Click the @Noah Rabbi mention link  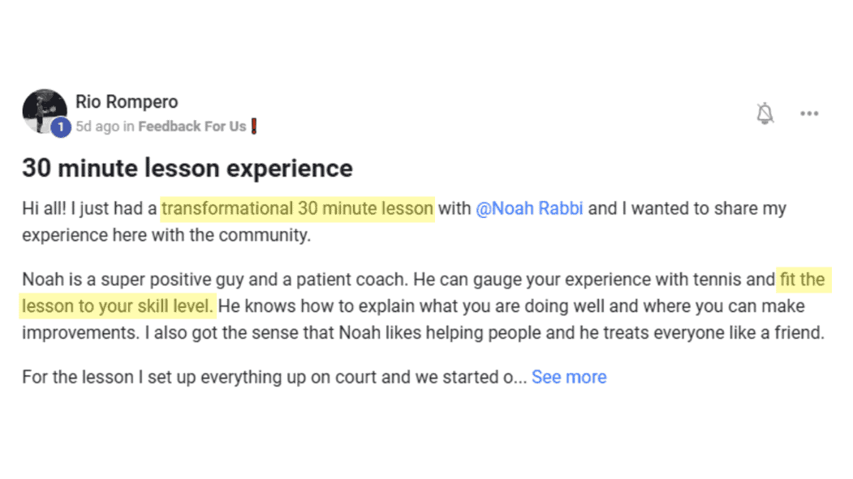[x=530, y=208]
